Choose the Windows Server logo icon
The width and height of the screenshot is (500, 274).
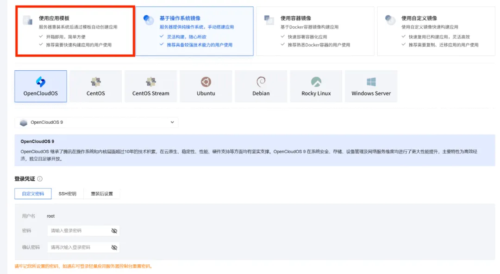tap(371, 82)
